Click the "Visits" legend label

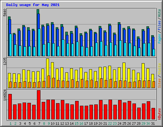coord(159,69)
